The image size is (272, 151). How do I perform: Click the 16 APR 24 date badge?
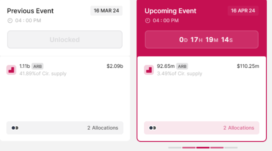(243, 11)
